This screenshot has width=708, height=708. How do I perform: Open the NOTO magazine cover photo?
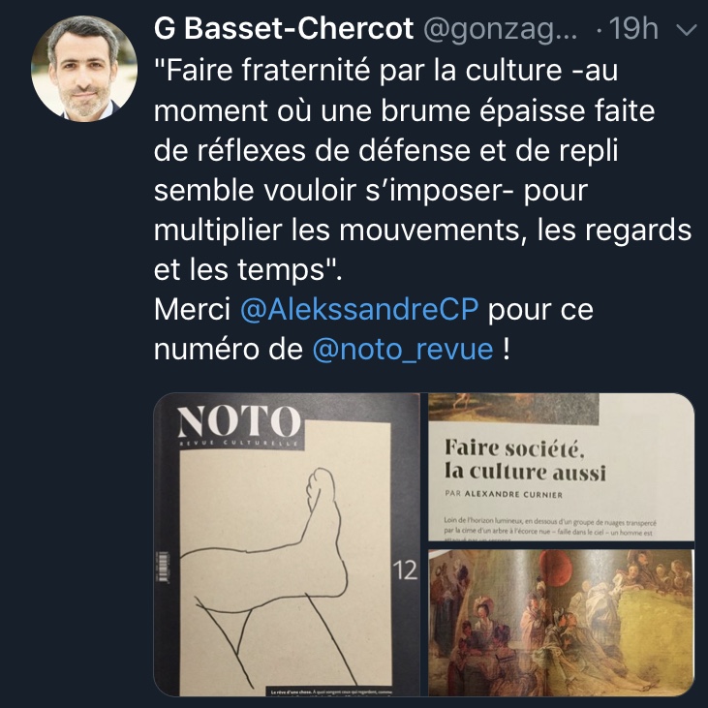(287, 544)
